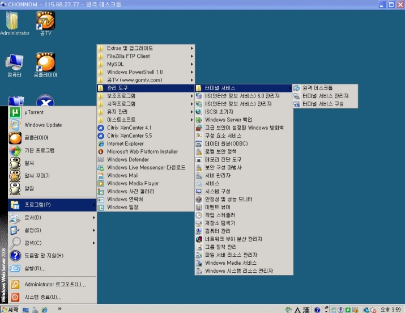Image resolution: width=405 pixels, height=313 pixels.
Task: Click the 시작 Start button
Action: (10, 309)
